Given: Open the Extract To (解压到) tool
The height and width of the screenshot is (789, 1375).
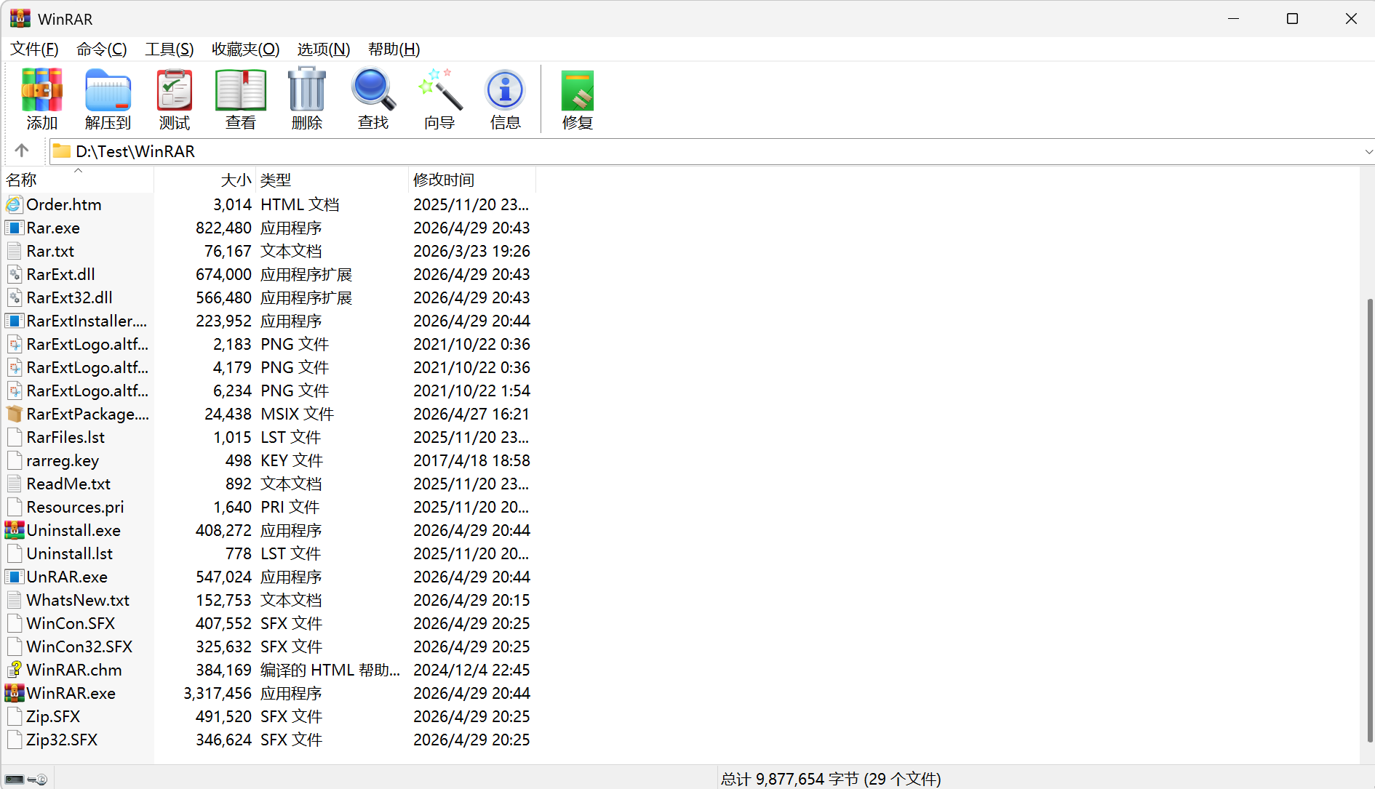Looking at the screenshot, I should coord(108,99).
